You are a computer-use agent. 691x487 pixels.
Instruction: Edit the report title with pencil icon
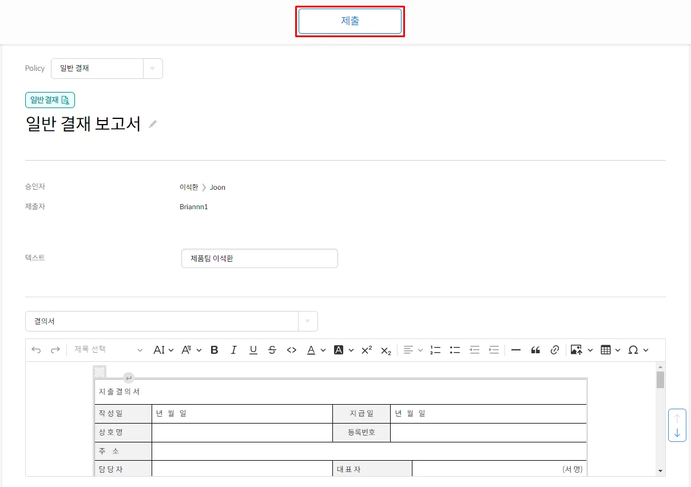[153, 124]
